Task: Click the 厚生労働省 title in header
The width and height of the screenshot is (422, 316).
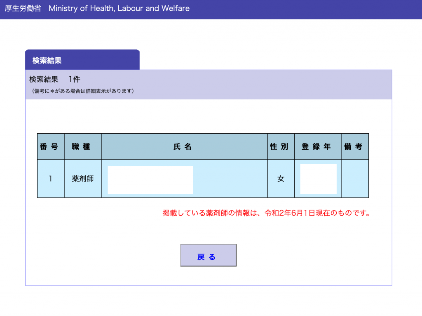Action: (23, 8)
